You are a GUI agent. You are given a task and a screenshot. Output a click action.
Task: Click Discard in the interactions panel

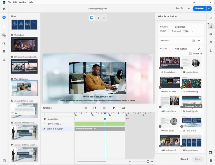184,159
